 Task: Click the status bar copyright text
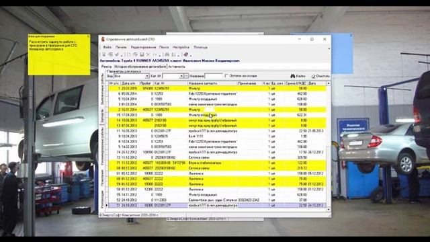point(129,215)
